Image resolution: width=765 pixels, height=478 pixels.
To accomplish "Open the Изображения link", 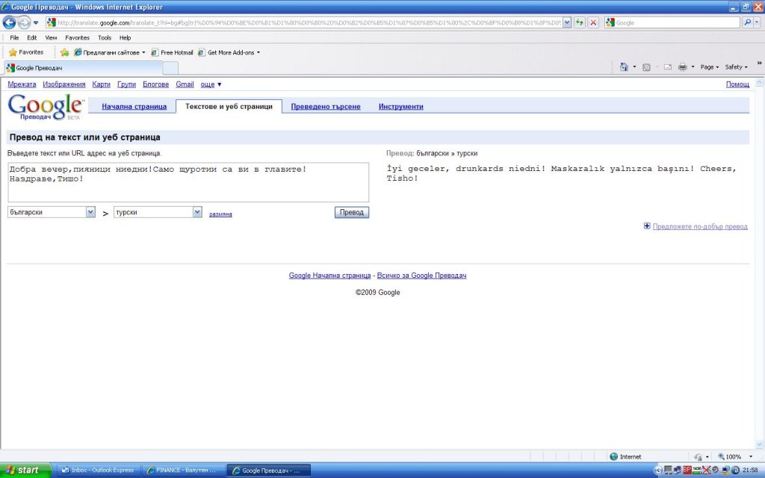I will [x=64, y=84].
